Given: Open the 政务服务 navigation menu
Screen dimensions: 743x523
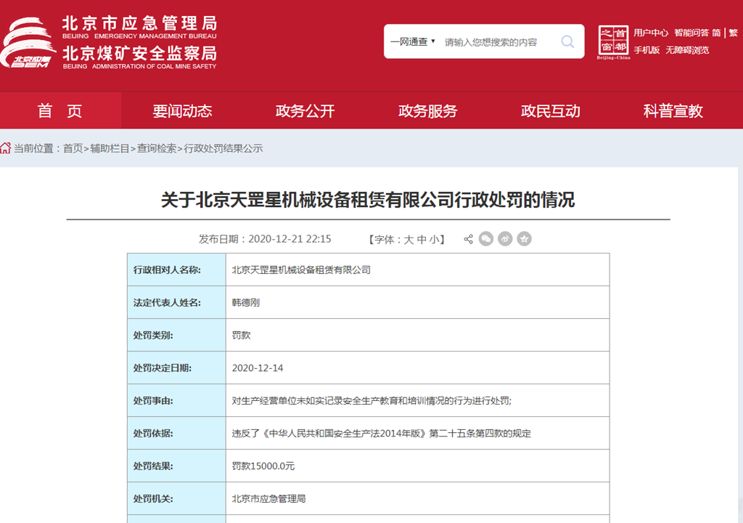Looking at the screenshot, I should click(428, 111).
